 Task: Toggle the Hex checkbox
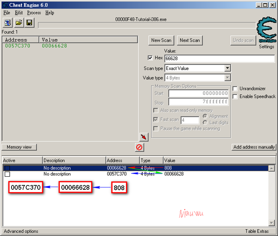(150, 58)
